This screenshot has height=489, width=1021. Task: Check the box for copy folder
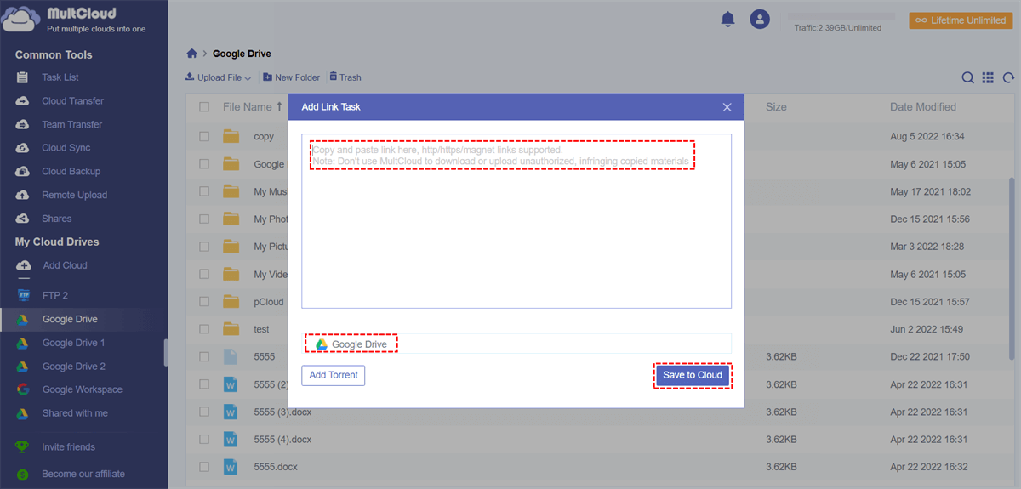(x=204, y=136)
